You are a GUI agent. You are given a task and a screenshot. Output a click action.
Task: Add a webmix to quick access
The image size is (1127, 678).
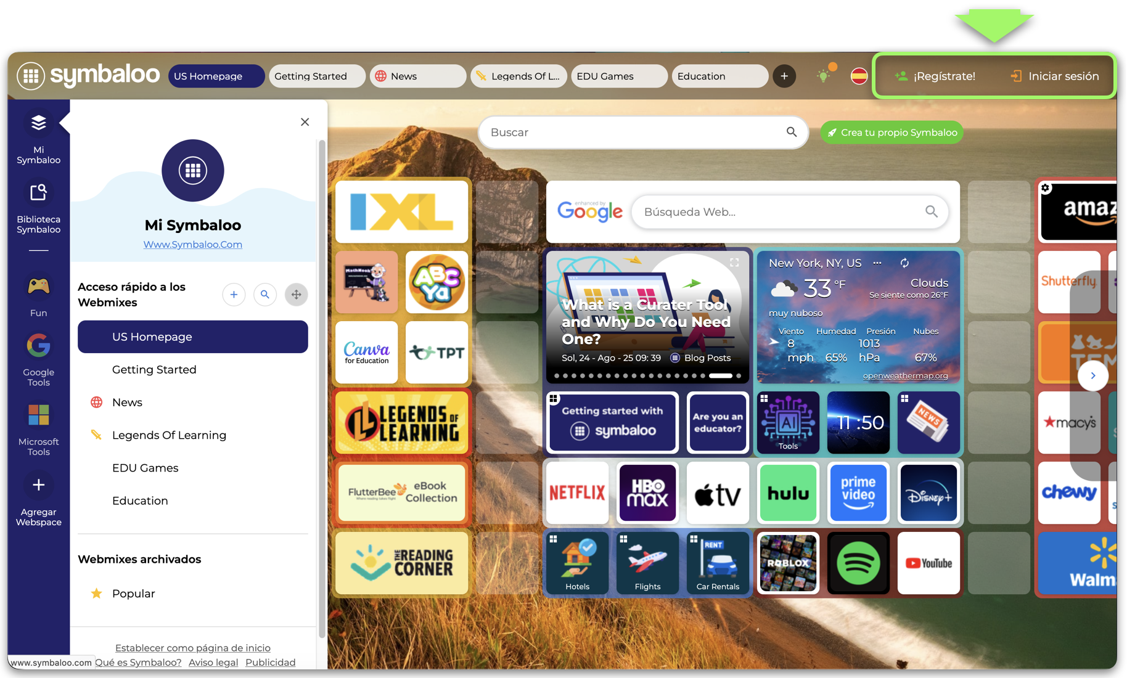(x=234, y=295)
